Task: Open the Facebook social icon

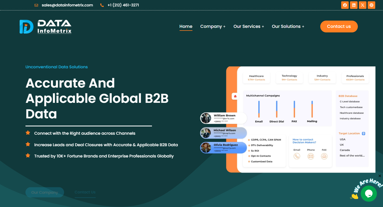Action: tap(345, 5)
